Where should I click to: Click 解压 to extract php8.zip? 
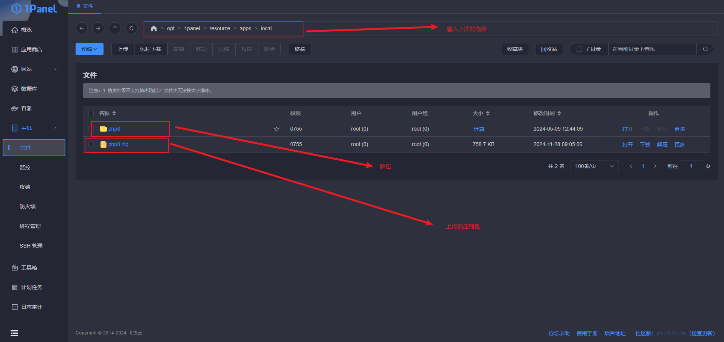click(x=662, y=145)
